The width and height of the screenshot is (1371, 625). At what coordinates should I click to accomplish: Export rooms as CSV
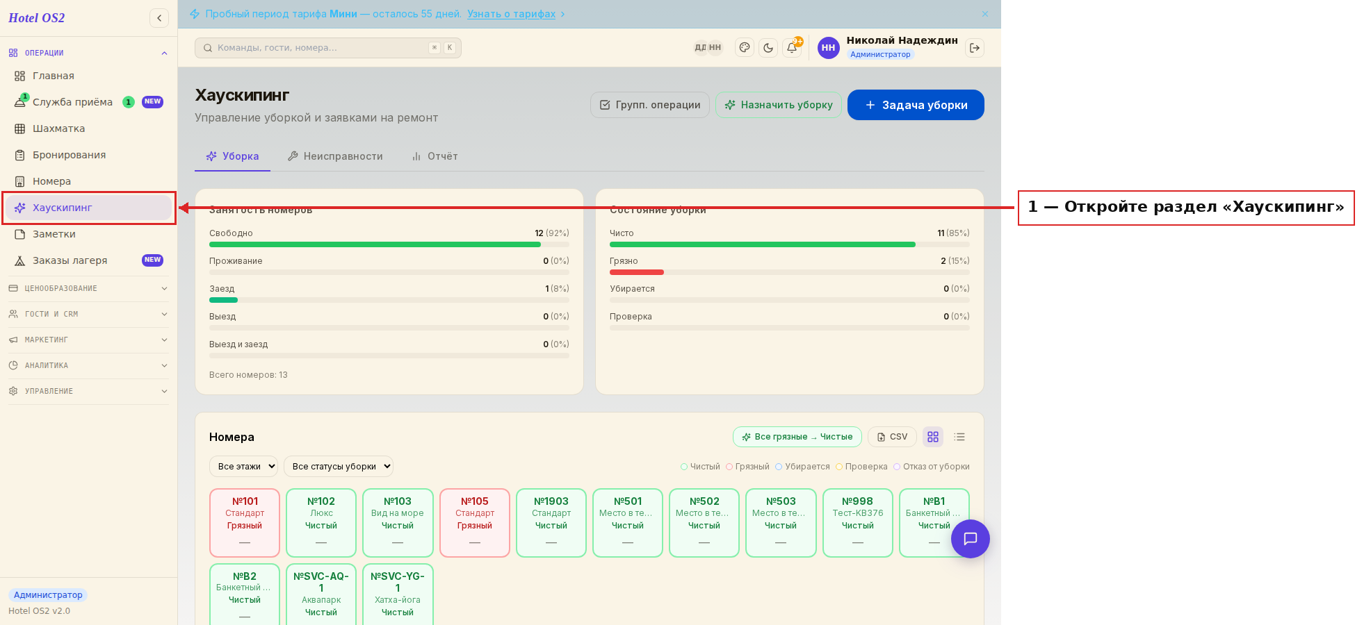pos(892,437)
